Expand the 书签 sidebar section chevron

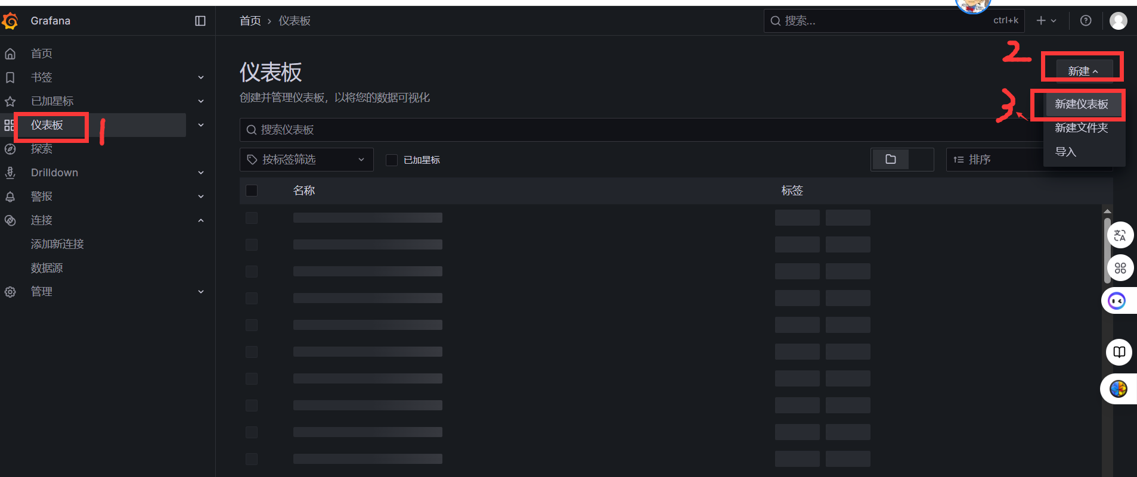pos(201,77)
